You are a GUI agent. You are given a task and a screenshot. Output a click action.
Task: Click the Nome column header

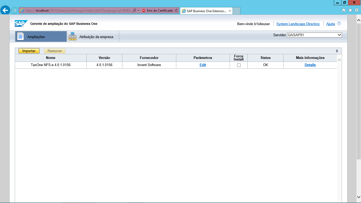51,58
